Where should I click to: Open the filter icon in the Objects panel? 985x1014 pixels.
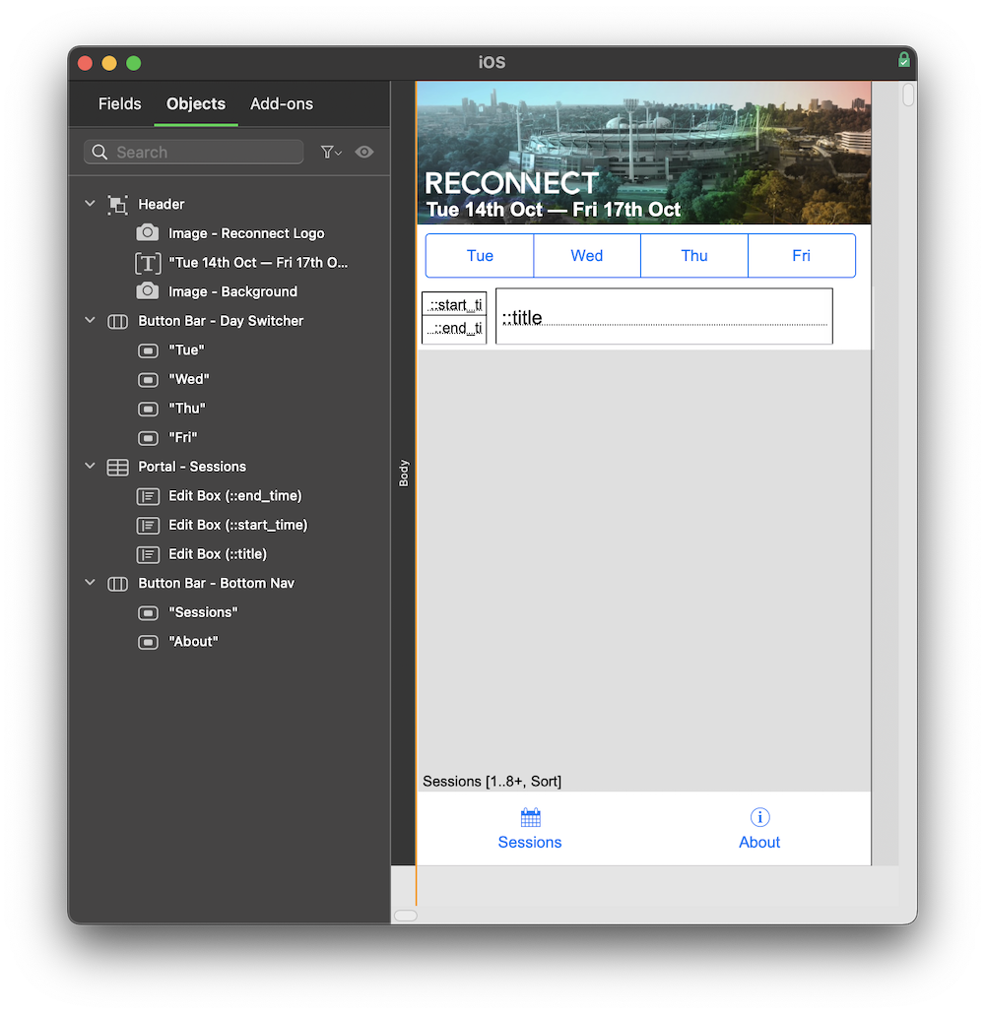(x=330, y=152)
